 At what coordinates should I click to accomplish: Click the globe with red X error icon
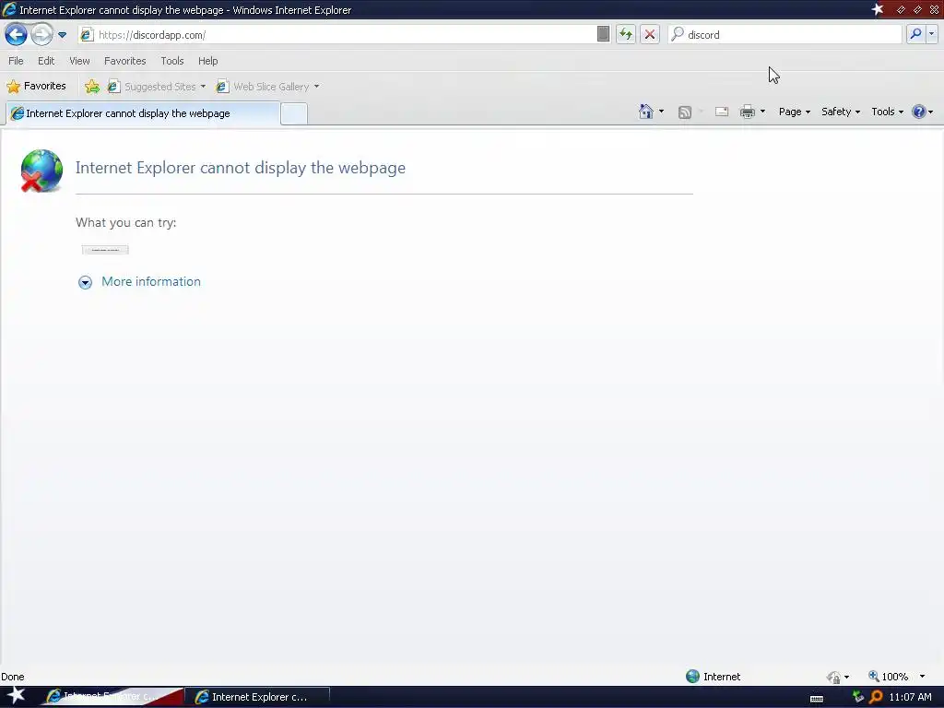point(41,171)
